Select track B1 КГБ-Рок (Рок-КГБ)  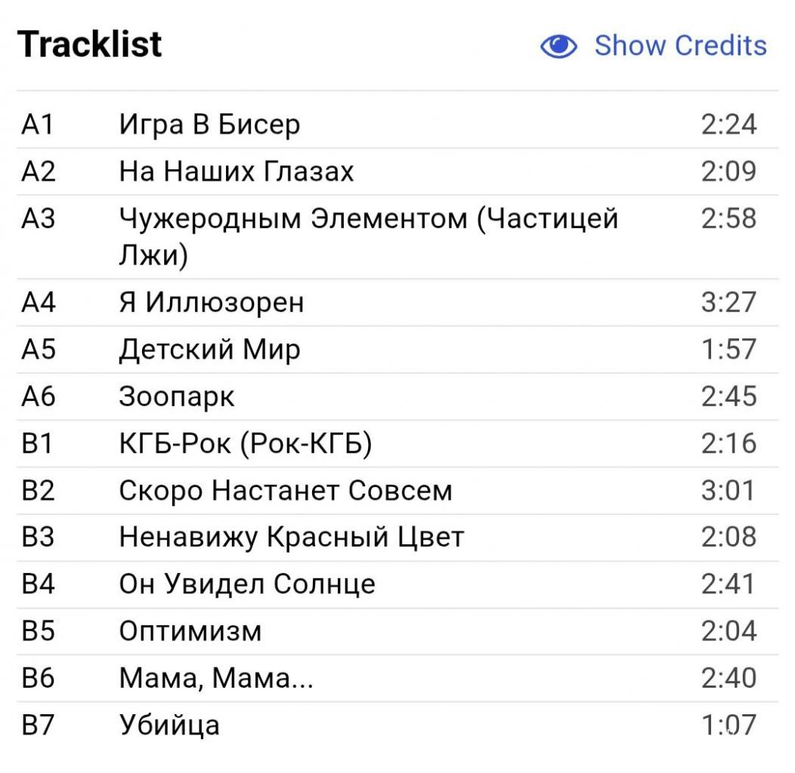[x=397, y=443]
